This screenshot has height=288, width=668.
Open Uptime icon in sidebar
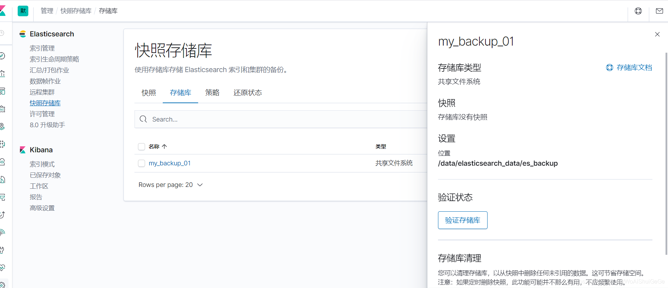click(2, 215)
